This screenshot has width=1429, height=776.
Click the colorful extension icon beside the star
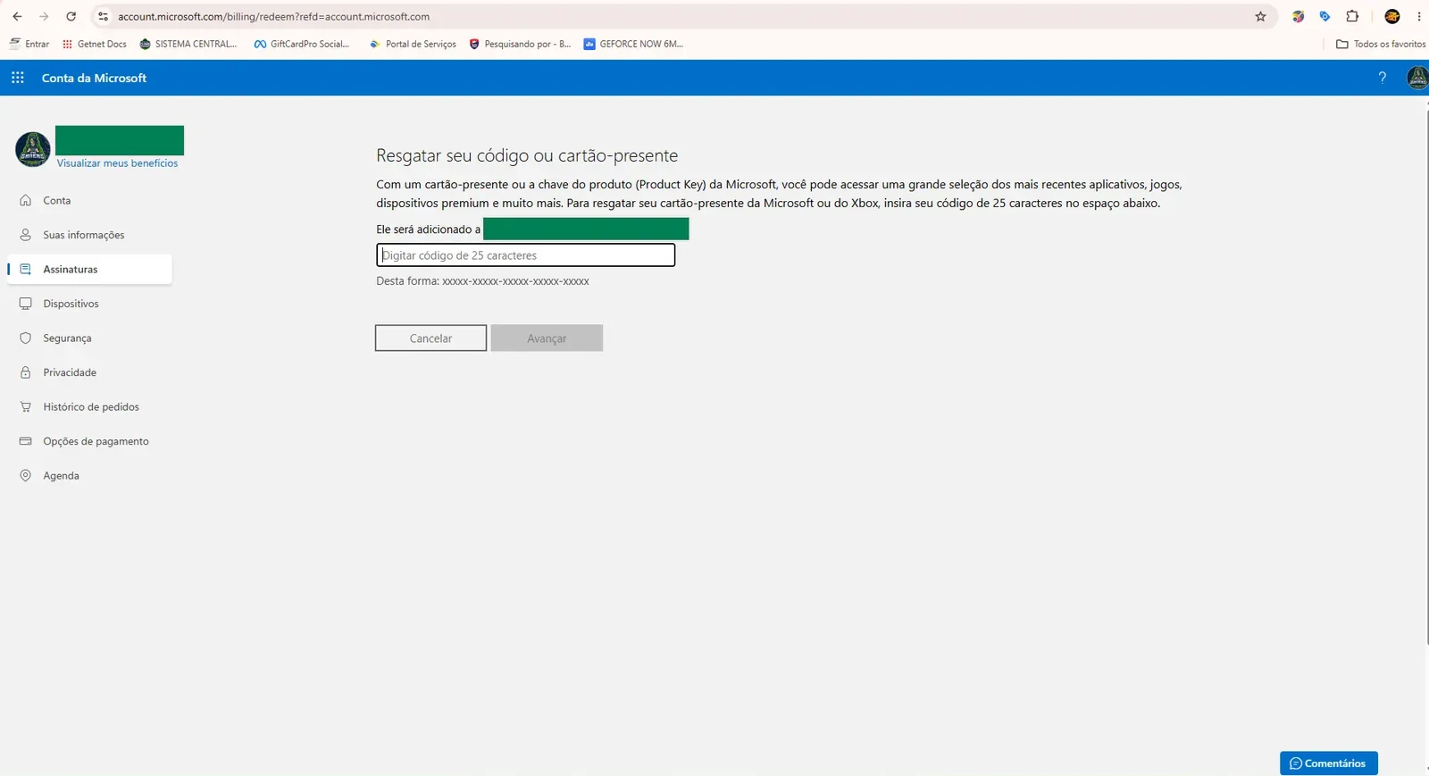[x=1298, y=16]
